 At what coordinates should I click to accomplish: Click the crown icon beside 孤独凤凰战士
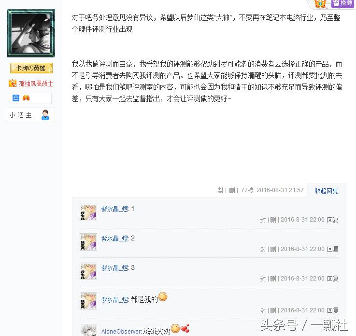point(13,83)
